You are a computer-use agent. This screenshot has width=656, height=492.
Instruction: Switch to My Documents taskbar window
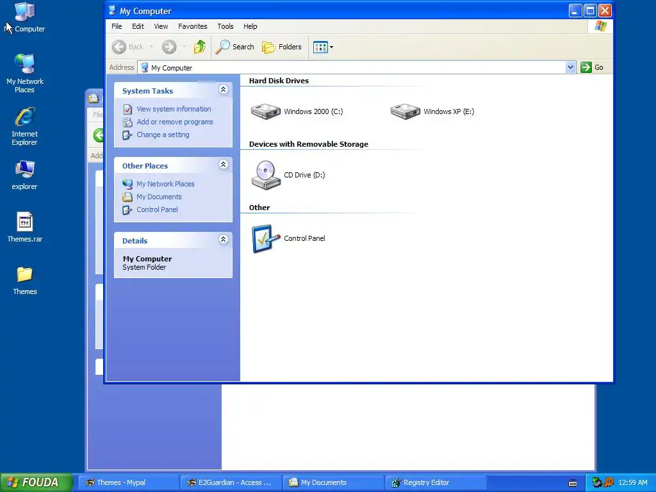coord(333,482)
